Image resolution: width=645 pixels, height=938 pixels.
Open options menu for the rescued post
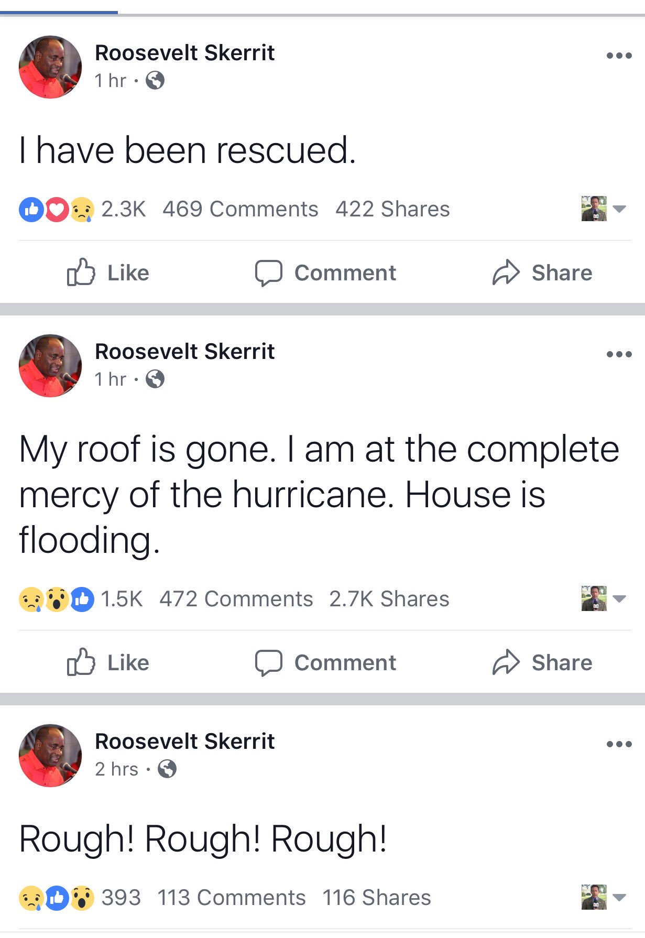coord(619,56)
